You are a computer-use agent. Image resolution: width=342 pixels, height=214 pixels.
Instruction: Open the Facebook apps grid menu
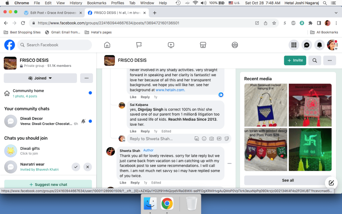click(x=294, y=45)
